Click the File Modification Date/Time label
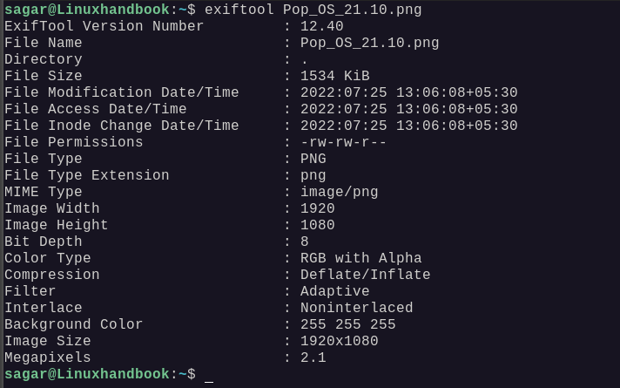This screenshot has height=388, width=620. pos(121,92)
